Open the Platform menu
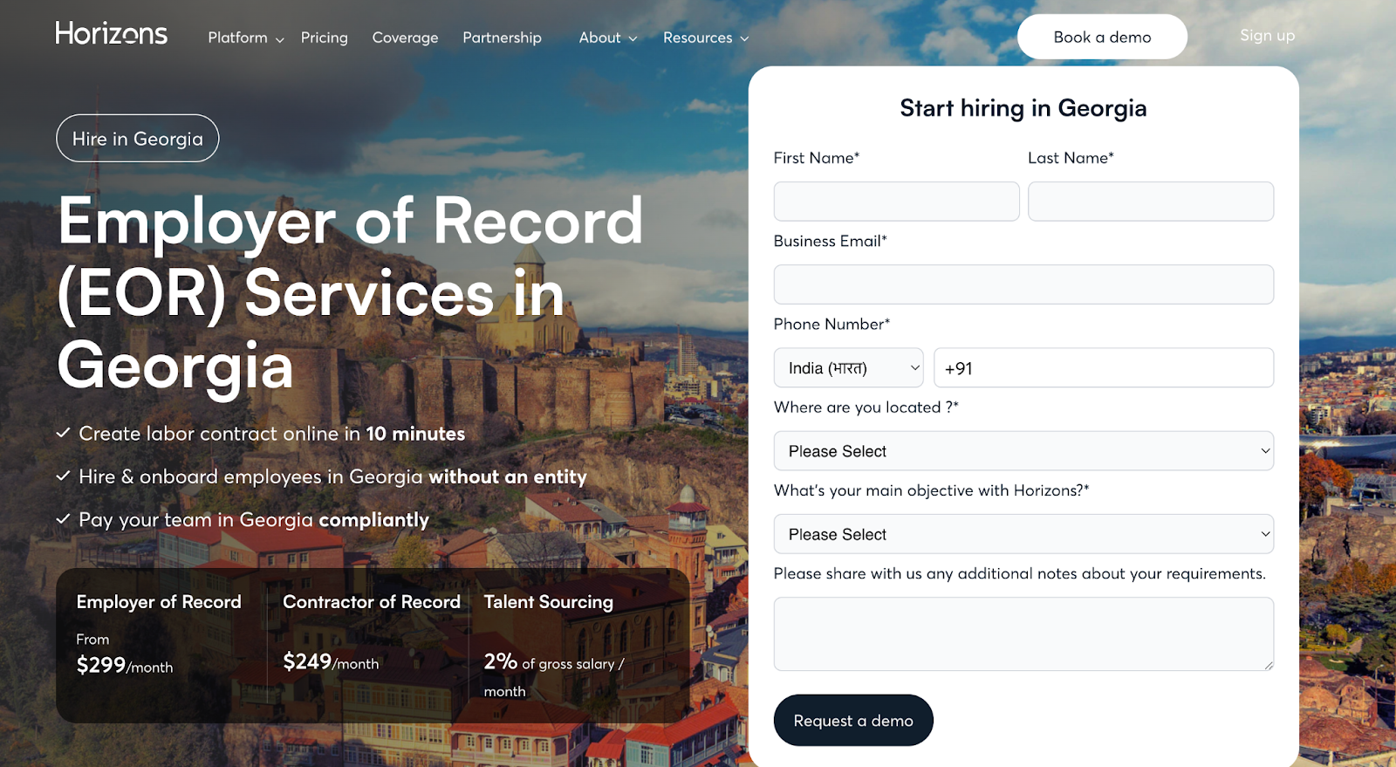This screenshot has width=1396, height=767. point(246,38)
